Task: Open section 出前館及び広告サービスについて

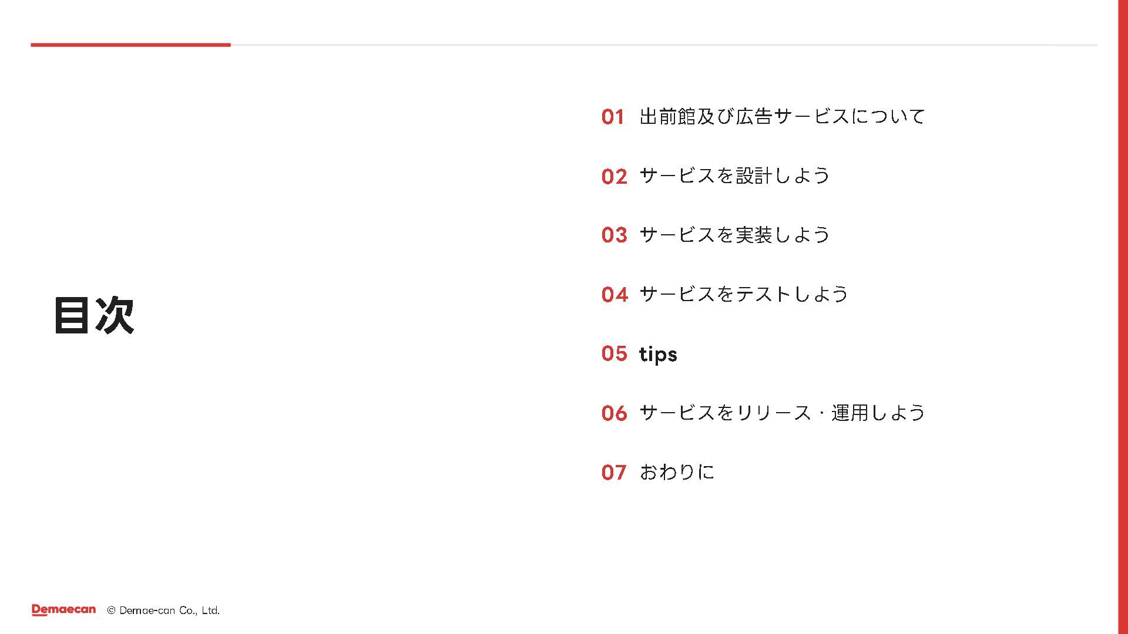Action: [x=782, y=116]
